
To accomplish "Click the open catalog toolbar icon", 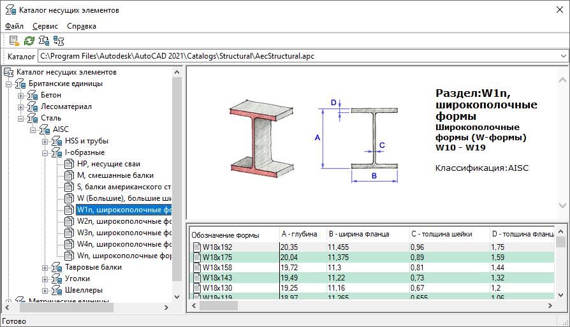I will point(14,41).
